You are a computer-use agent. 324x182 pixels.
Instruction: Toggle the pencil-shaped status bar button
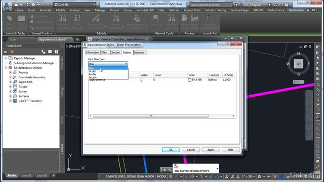[211, 176]
